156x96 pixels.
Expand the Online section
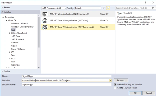2,71
